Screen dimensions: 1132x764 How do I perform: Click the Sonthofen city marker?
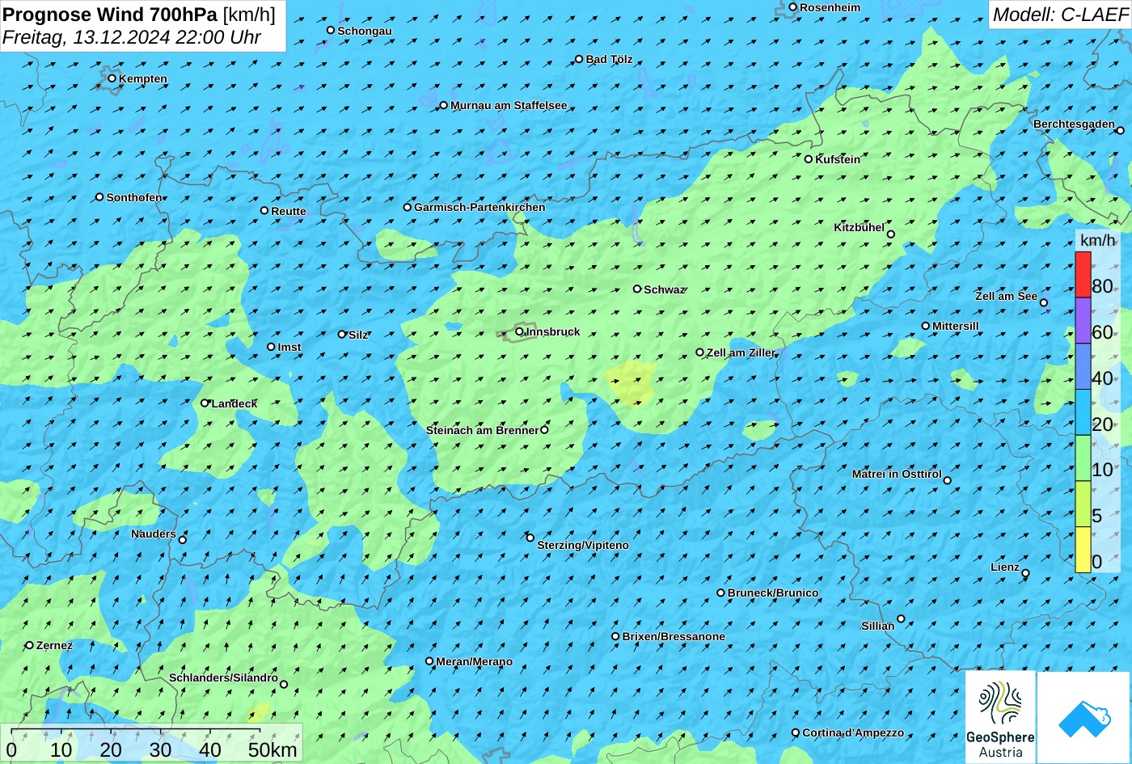click(99, 196)
